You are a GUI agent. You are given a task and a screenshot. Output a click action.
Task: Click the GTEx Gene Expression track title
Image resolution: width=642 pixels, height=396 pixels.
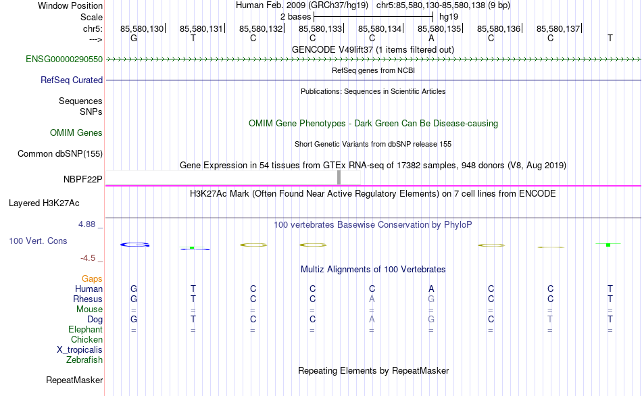pos(373,166)
